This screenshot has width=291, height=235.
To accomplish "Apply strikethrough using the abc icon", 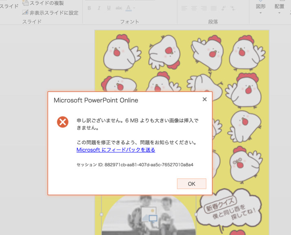I will tap(119, 8).
